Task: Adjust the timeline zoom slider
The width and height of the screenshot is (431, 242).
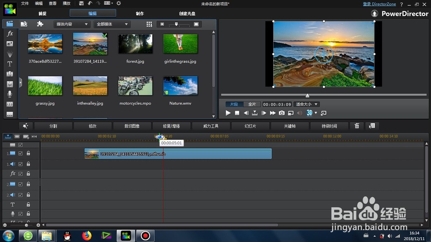Action: [x=26, y=225]
